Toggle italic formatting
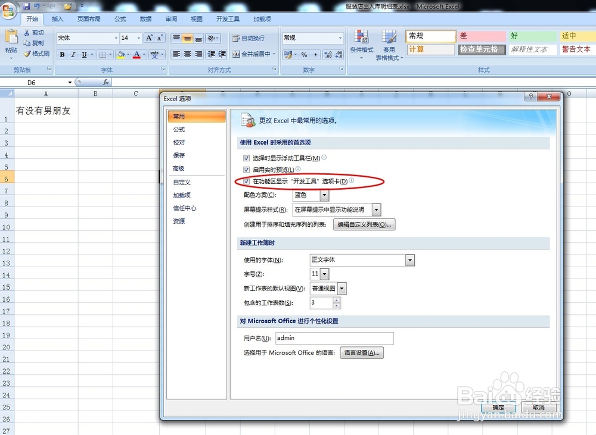 [x=73, y=55]
